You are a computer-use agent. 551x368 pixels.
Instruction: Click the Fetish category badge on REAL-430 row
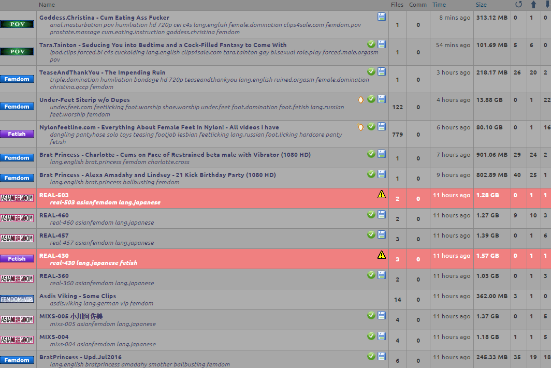(17, 259)
